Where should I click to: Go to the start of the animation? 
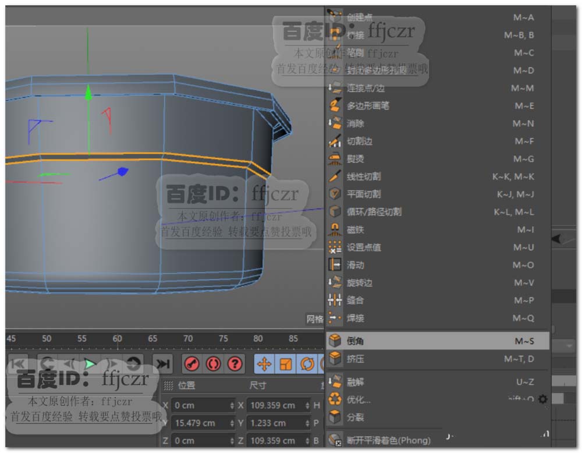18,364
